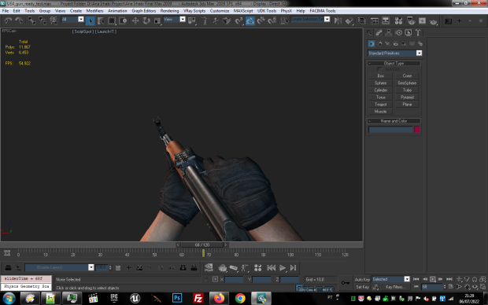Open the Layer Manager icon

pos(361,20)
